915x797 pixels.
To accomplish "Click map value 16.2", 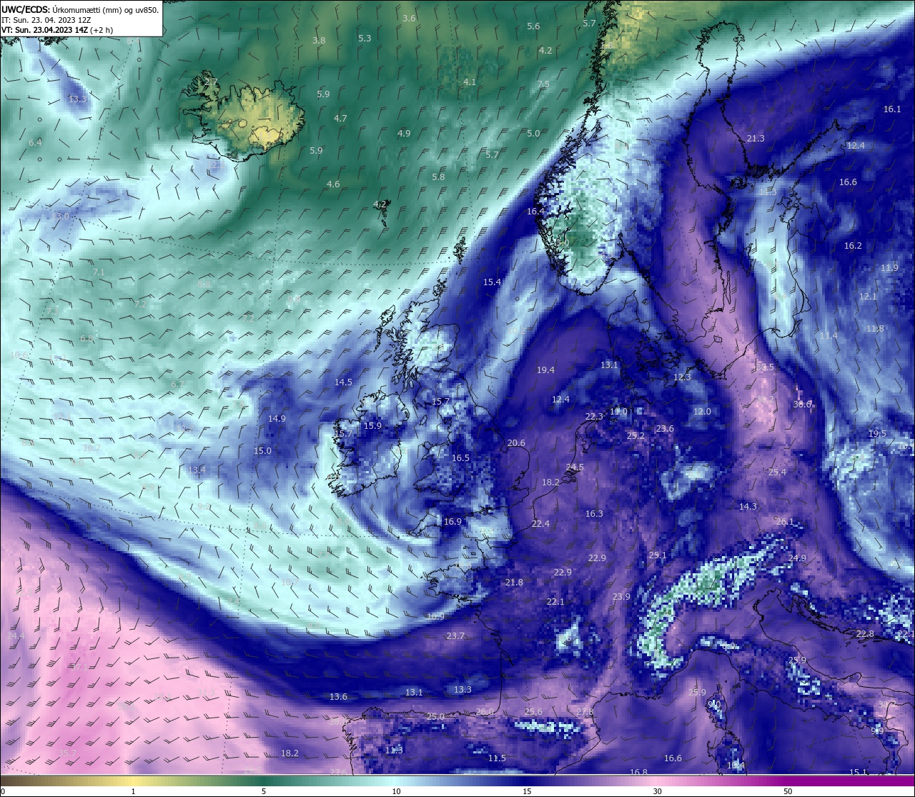I will click(x=853, y=245).
